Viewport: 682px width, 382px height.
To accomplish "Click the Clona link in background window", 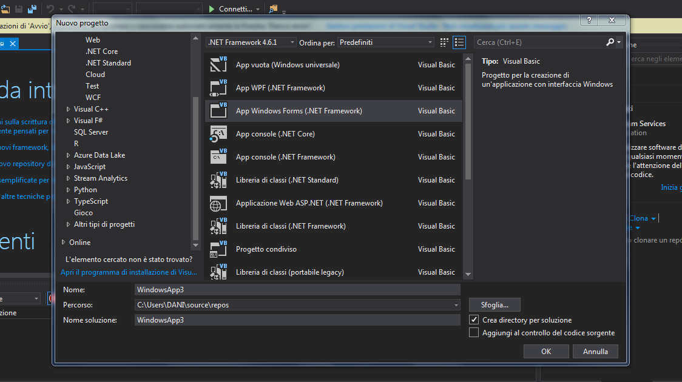I will (638, 218).
